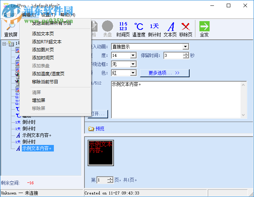The width and height of the screenshot is (254, 197).
Task: Open the 帮助(H) help menu
Action: coord(68,15)
